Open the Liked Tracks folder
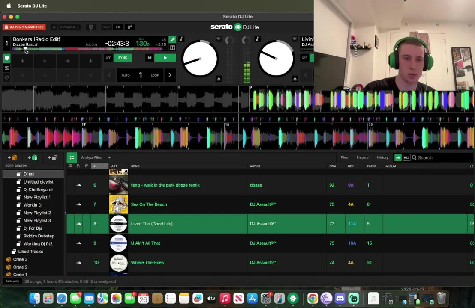This screenshot has height=308, width=475. (30, 252)
